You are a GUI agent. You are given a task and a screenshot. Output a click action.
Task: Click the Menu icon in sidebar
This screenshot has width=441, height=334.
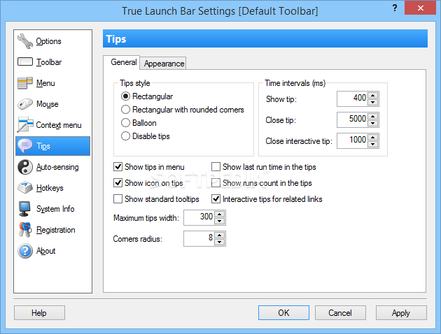[25, 83]
